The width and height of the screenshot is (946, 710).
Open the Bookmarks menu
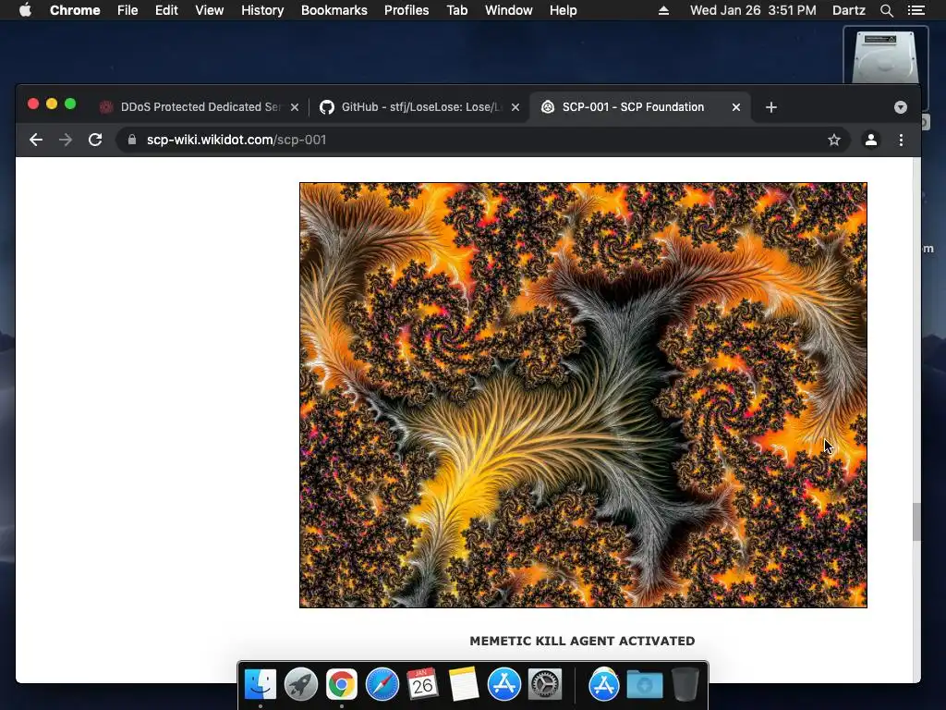(x=334, y=10)
